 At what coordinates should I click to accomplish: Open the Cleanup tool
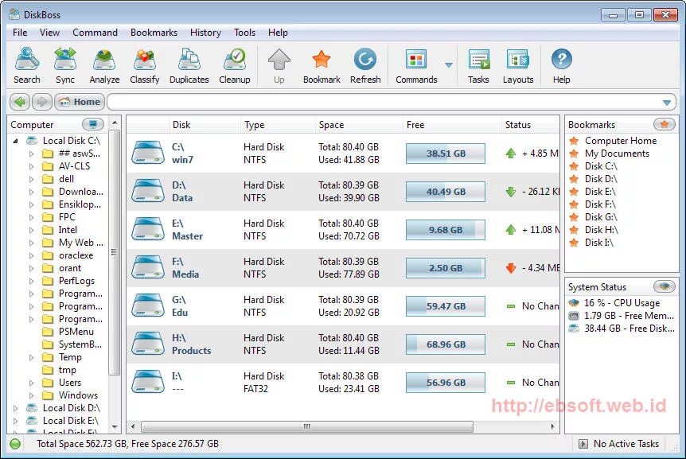coord(235,65)
